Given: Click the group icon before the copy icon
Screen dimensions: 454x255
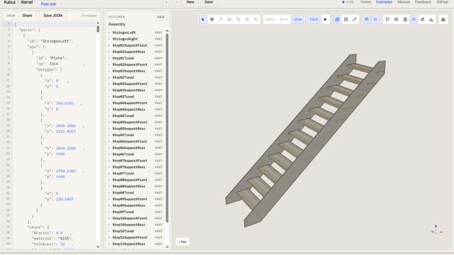Looking at the screenshot, I should coord(238,20).
